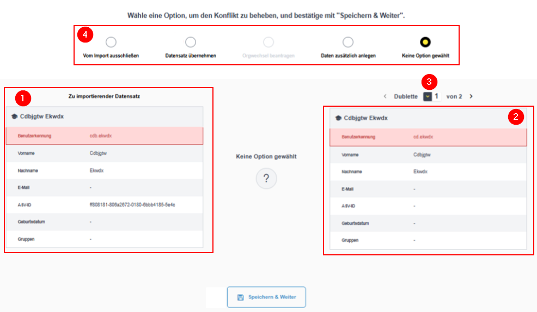Choose the "Datensatz übernehmen" option

click(x=191, y=42)
